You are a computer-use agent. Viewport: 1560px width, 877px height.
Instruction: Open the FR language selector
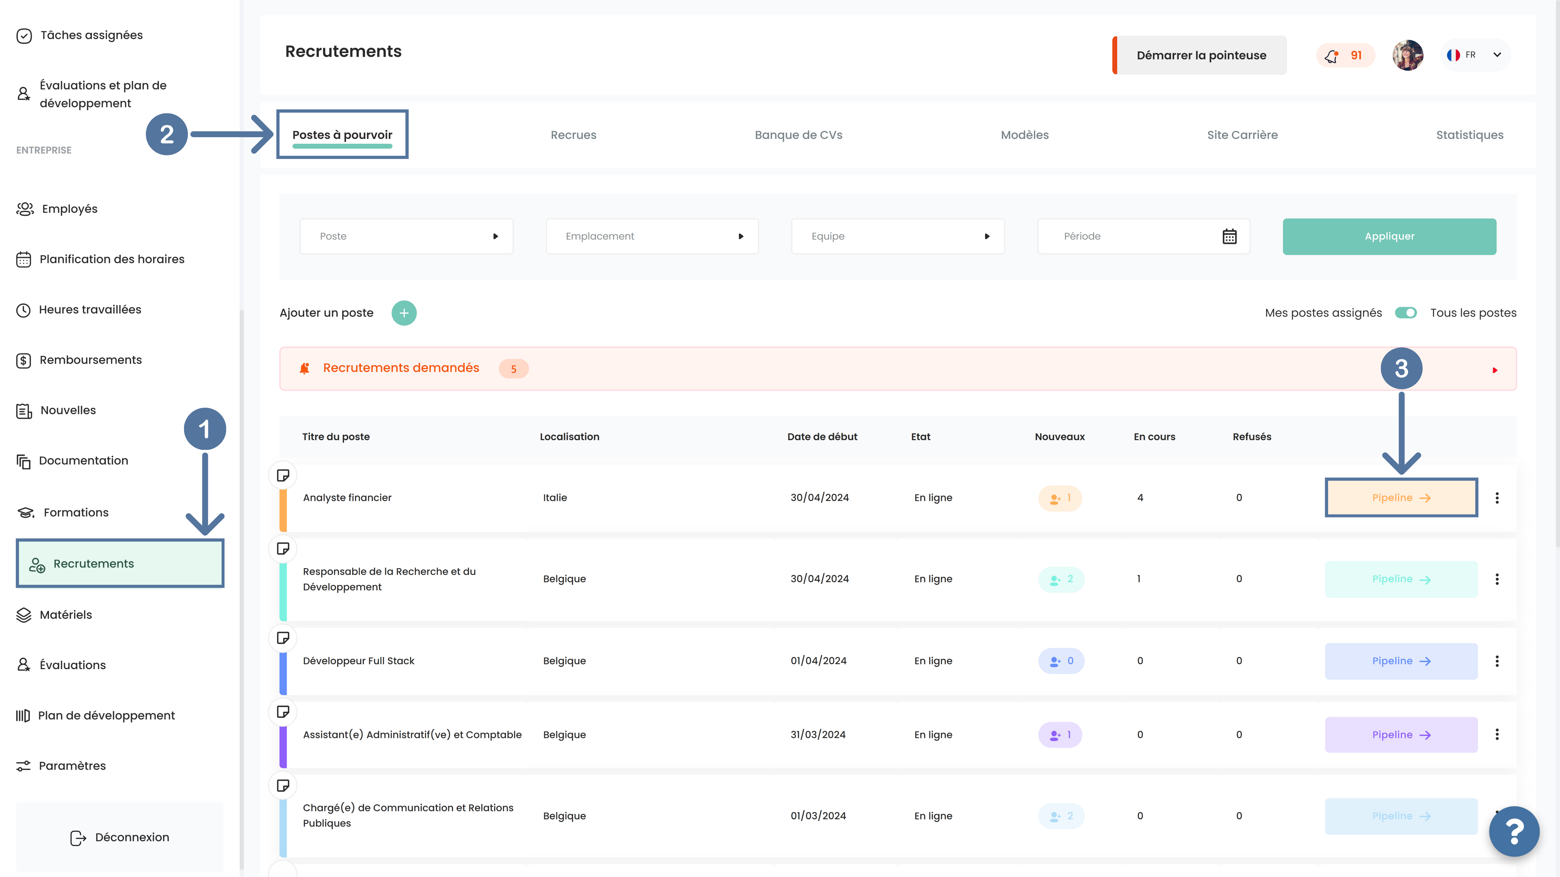pyautogui.click(x=1475, y=55)
